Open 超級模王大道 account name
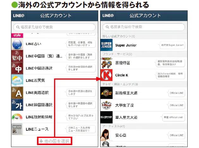This screenshot has width=199, height=148. tap(126, 93)
